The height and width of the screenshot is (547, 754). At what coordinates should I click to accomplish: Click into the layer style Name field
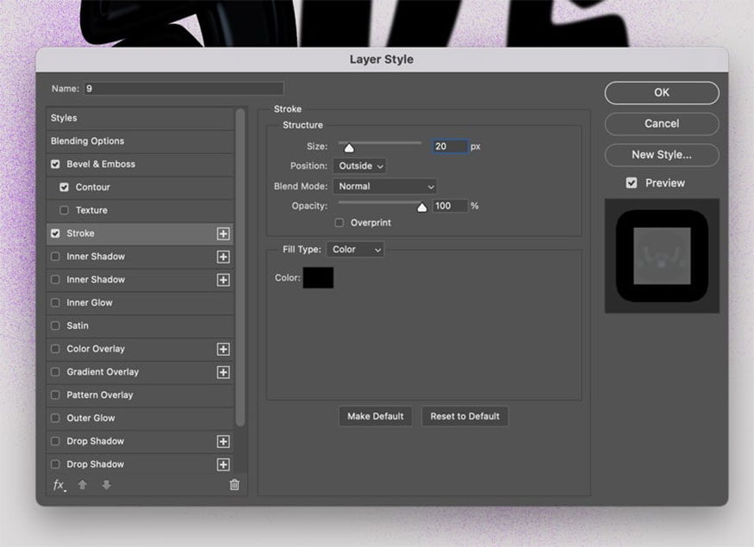pyautogui.click(x=184, y=89)
